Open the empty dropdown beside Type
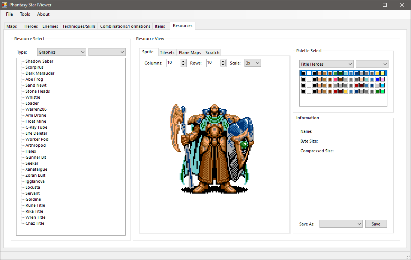This screenshot has width=411, height=260. (107, 52)
